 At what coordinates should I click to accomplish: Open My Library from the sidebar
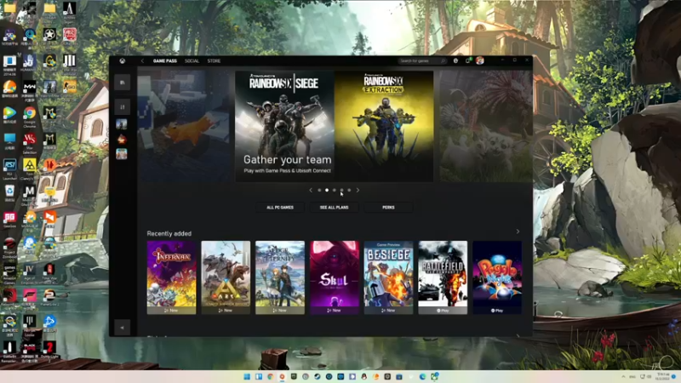click(122, 82)
